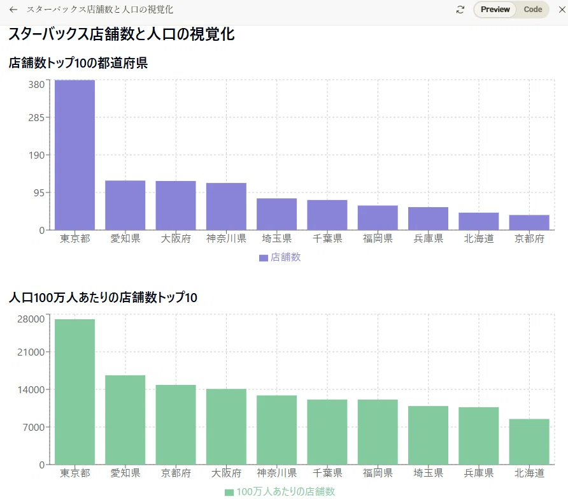The image size is (568, 499).
Task: Go back using the left arrow icon
Action: click(x=13, y=10)
